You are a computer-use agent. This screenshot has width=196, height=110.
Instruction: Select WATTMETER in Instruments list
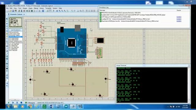(13, 50)
